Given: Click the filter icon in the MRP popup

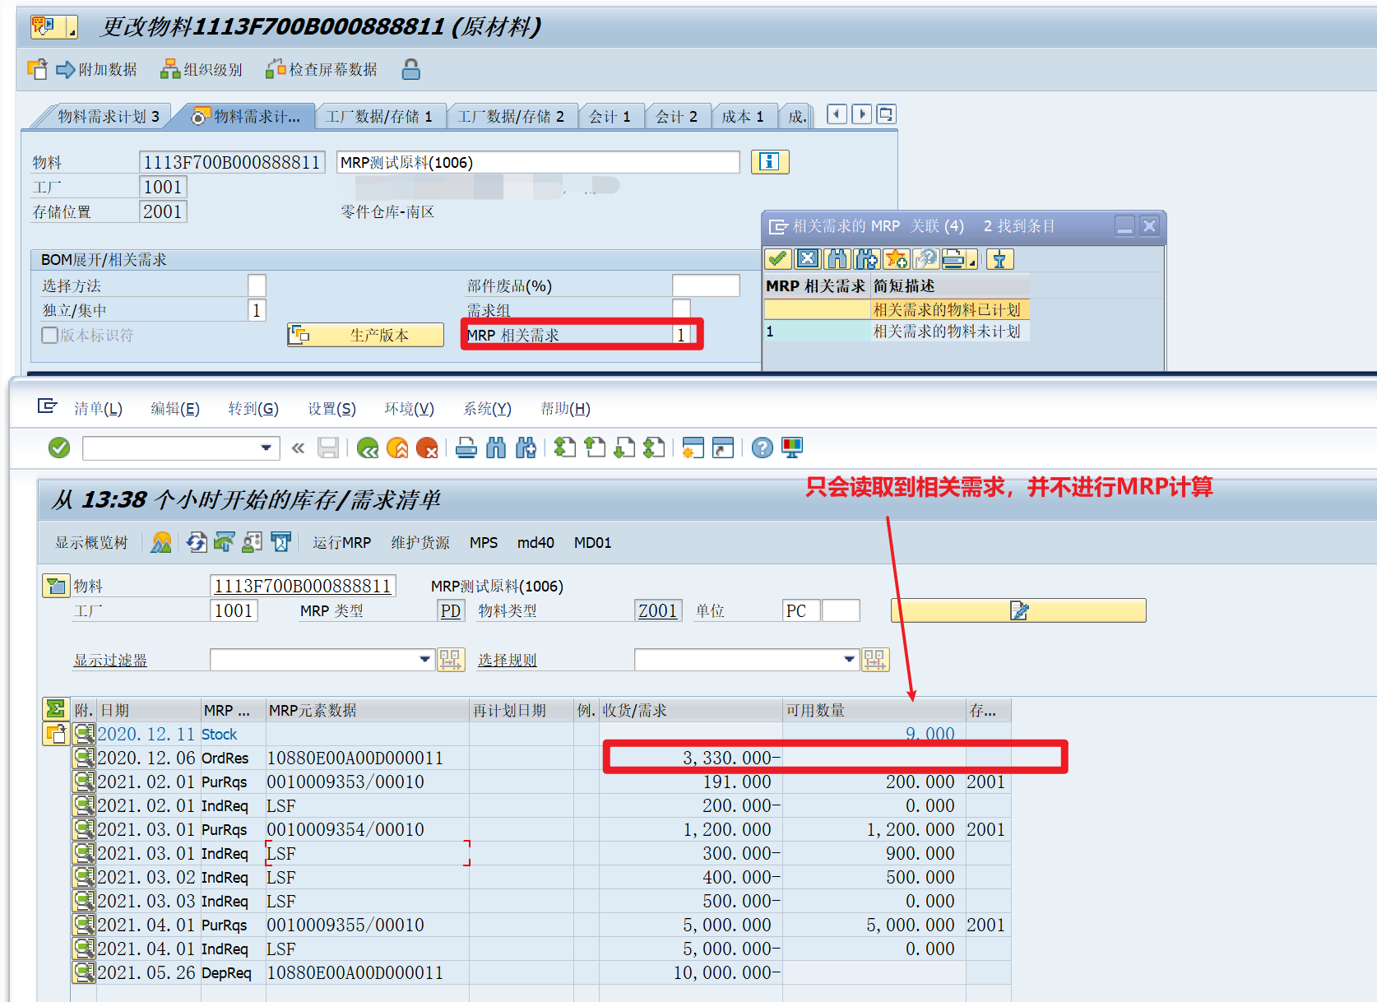Looking at the screenshot, I should tap(999, 258).
